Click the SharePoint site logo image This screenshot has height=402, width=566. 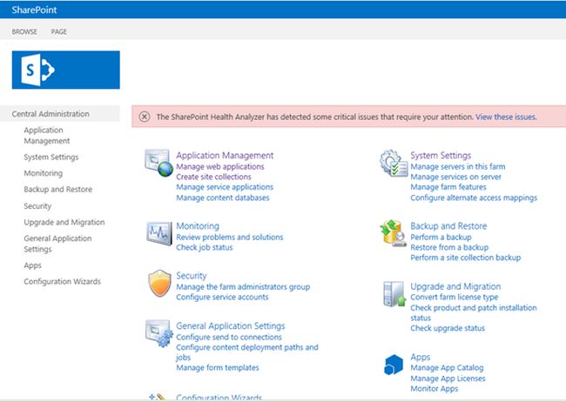pos(65,70)
